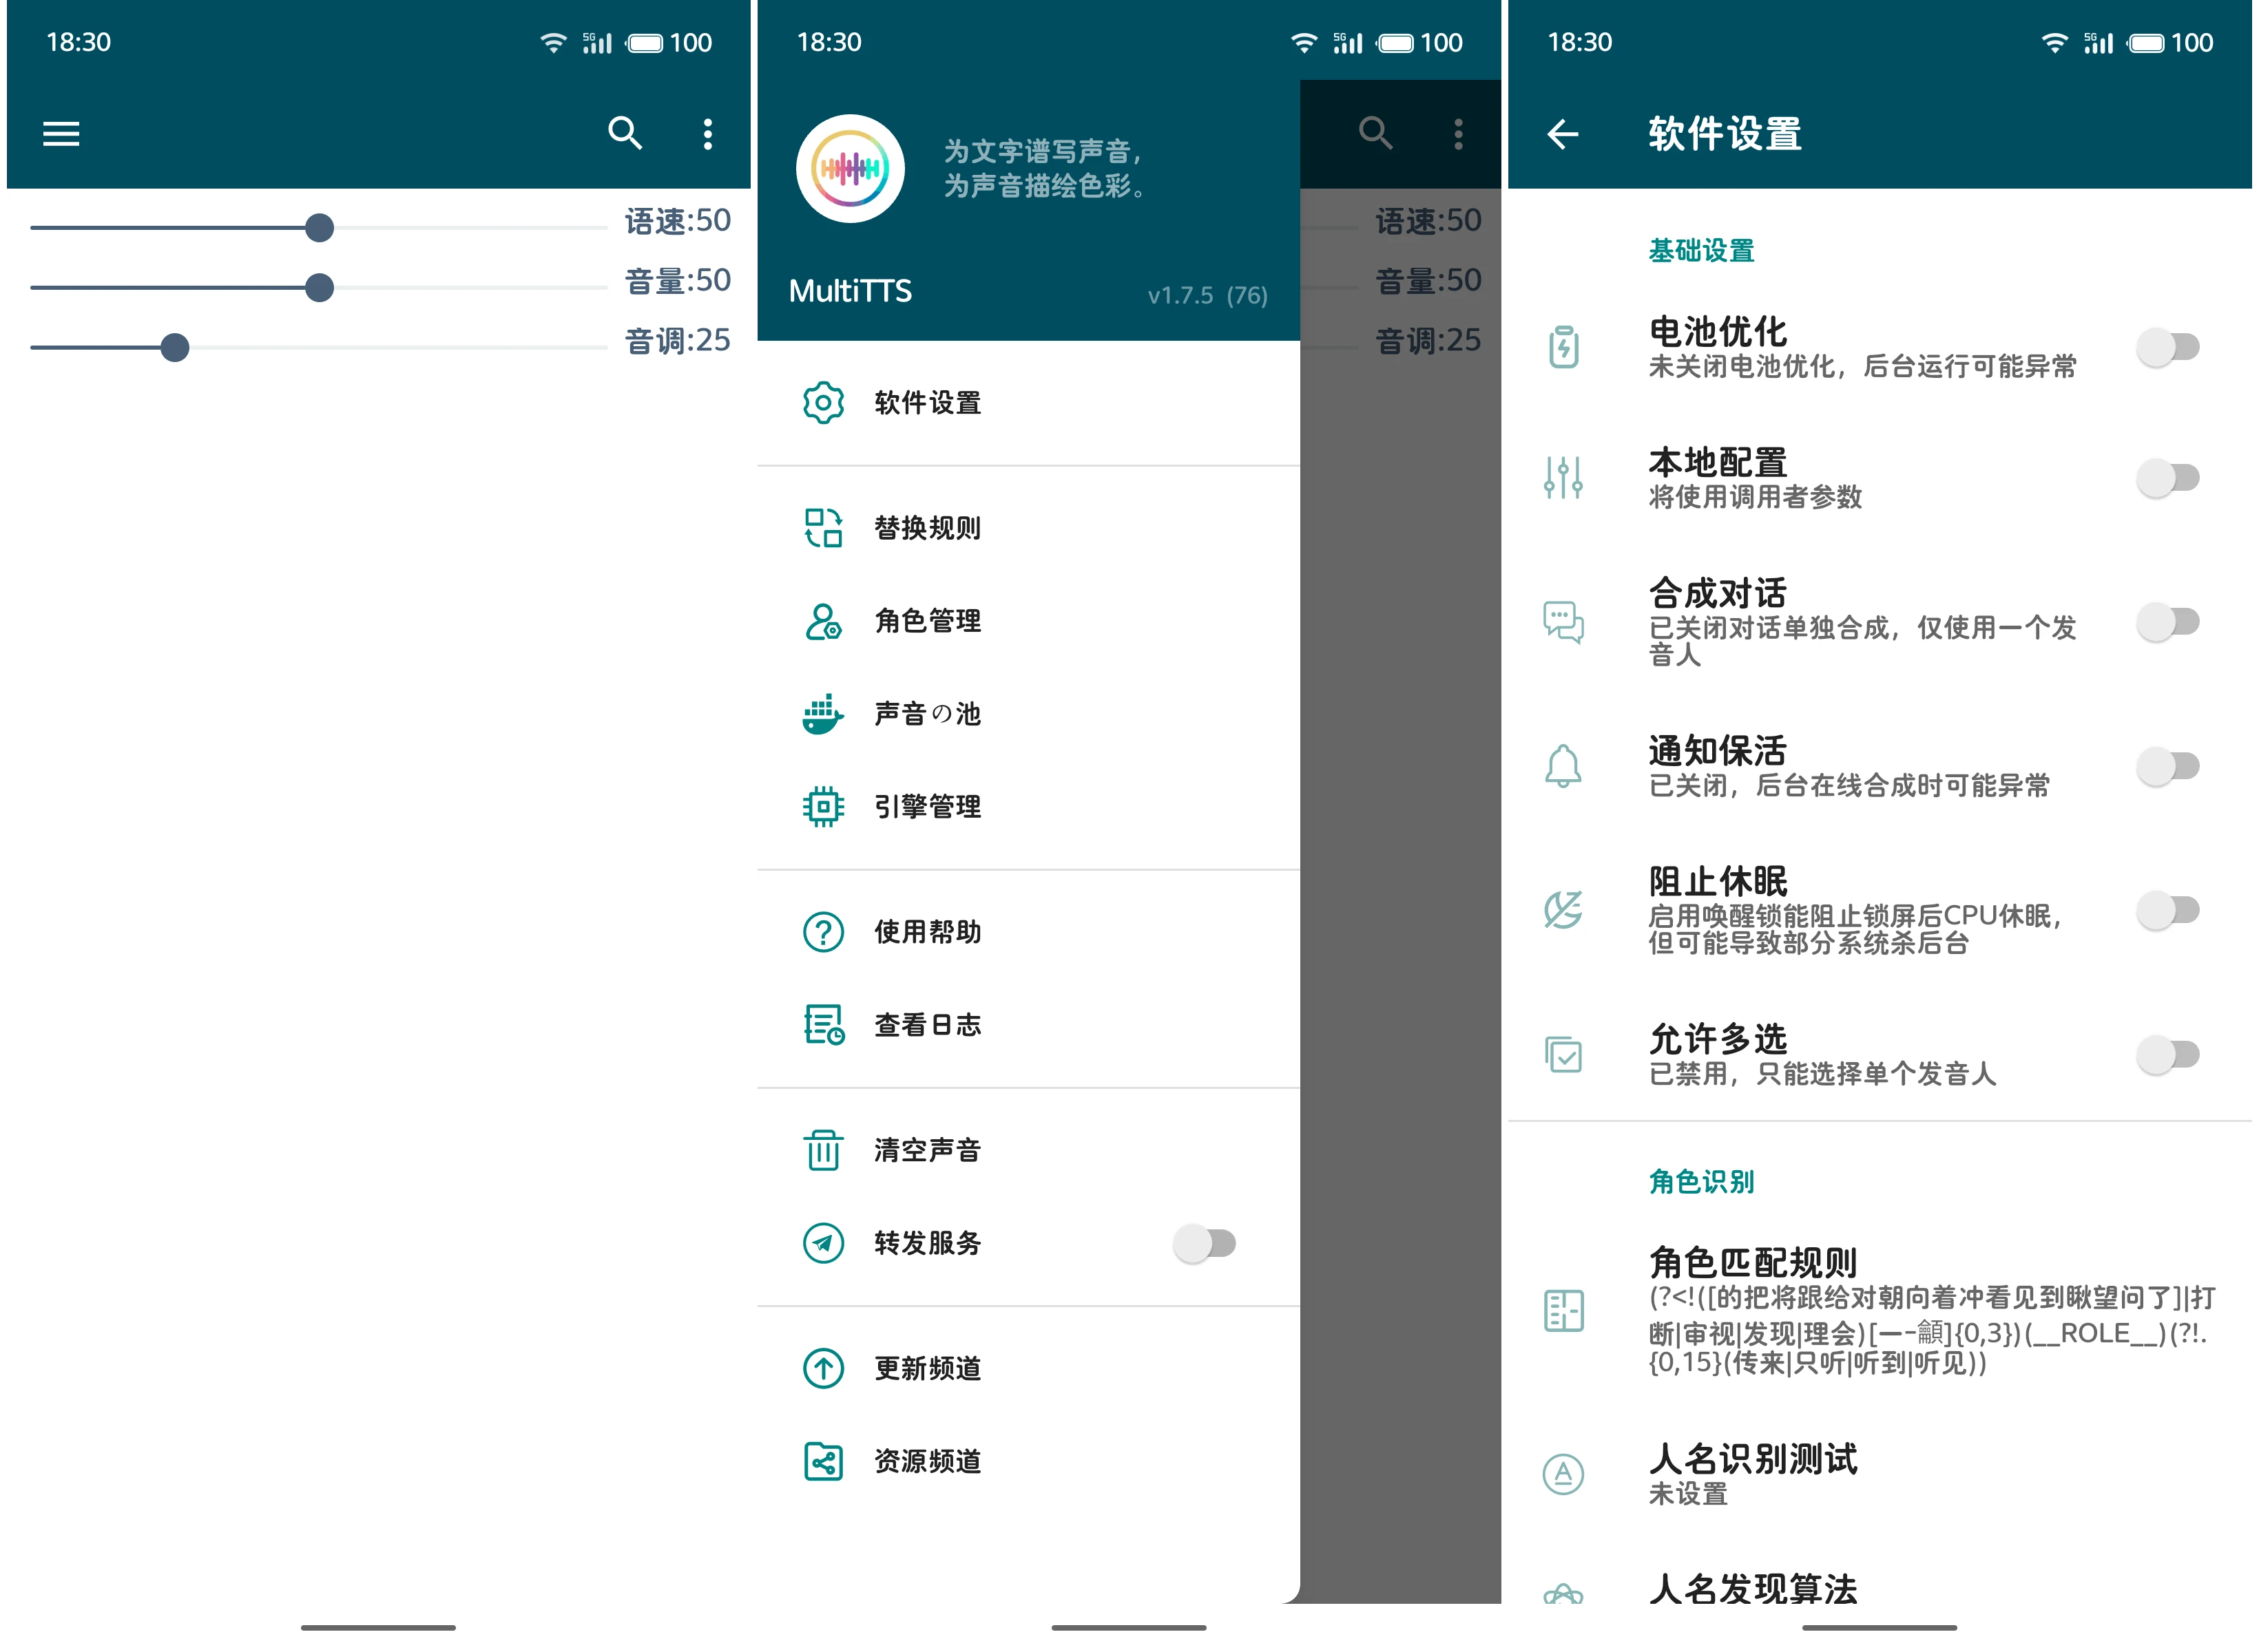The height and width of the screenshot is (1652, 2259).
Task: Toggle the 电池优化 switch
Action: tap(2169, 348)
